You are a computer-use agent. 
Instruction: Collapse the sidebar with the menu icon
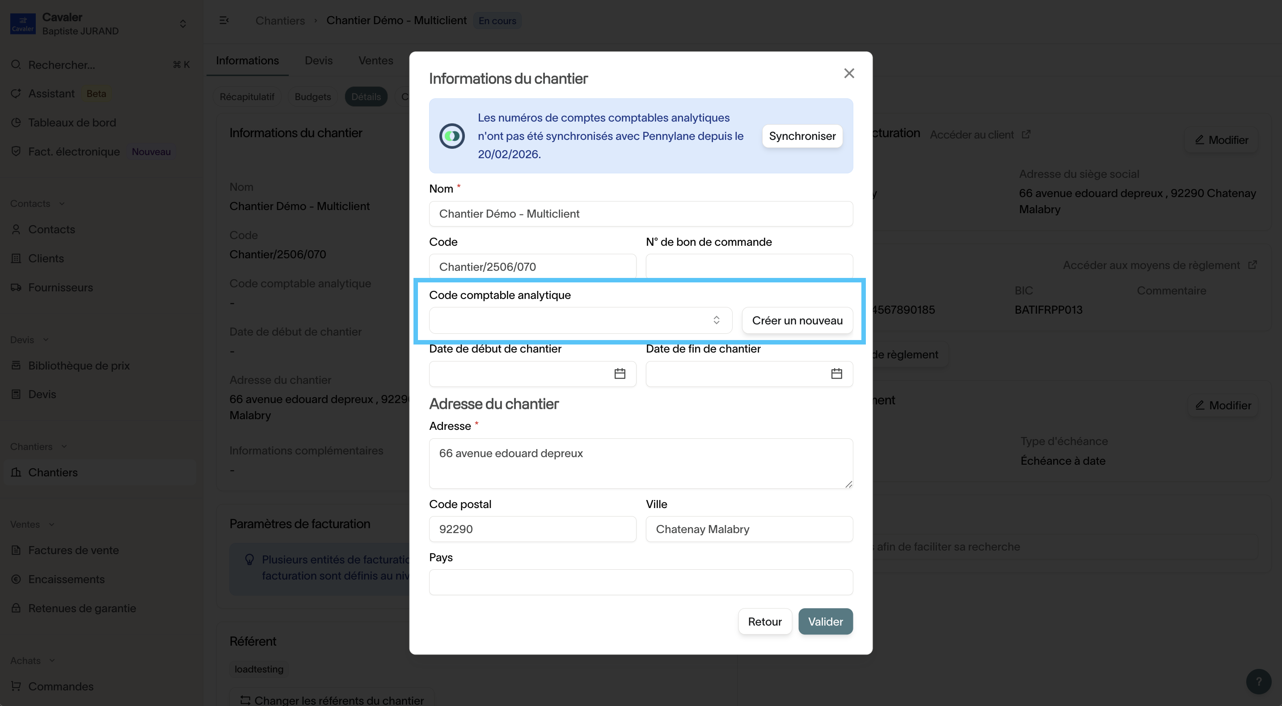(224, 21)
